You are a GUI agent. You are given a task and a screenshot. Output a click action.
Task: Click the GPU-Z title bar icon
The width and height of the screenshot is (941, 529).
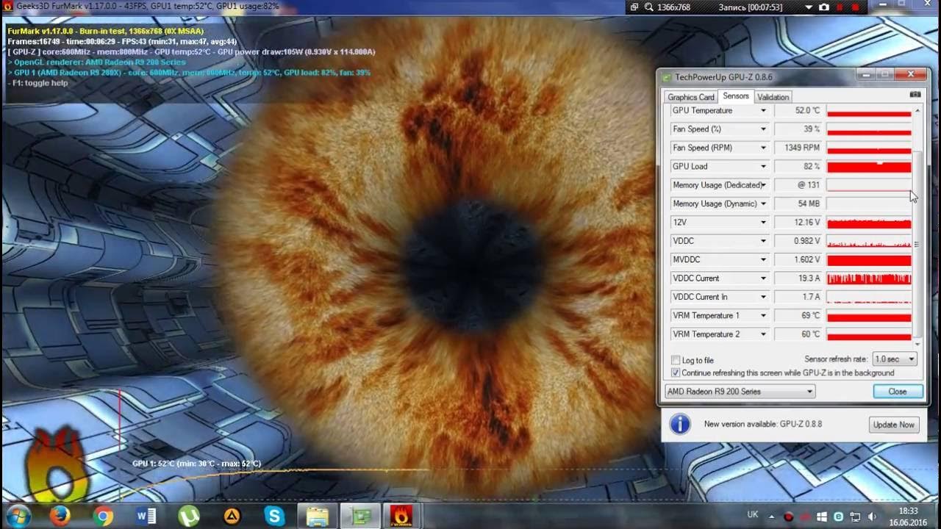point(667,77)
